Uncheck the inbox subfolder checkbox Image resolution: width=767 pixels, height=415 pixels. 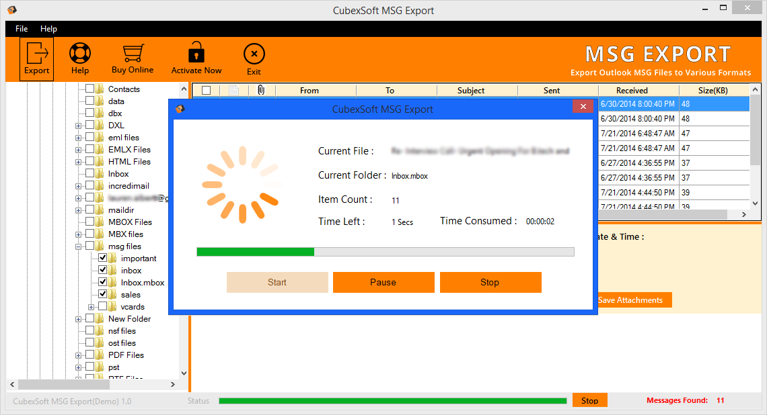point(103,270)
